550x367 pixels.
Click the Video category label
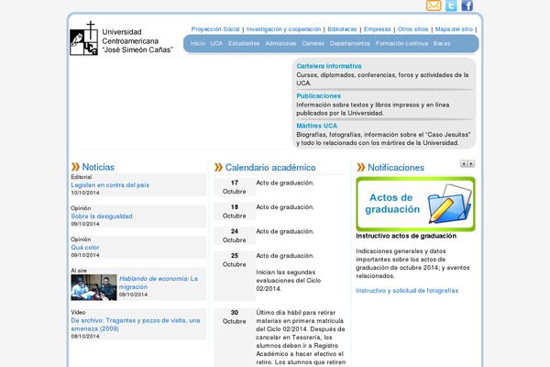(78, 312)
